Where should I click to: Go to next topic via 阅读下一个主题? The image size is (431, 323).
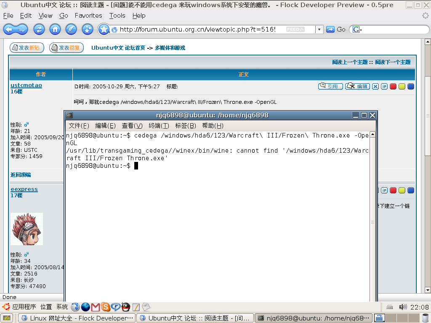point(393,62)
